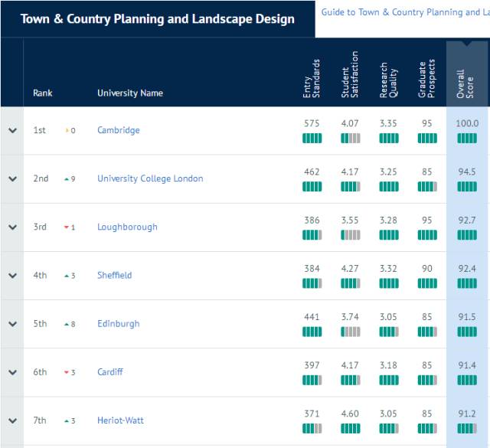
Task: Click Cambridge's student satisfaction bar indicator
Action: [351, 138]
